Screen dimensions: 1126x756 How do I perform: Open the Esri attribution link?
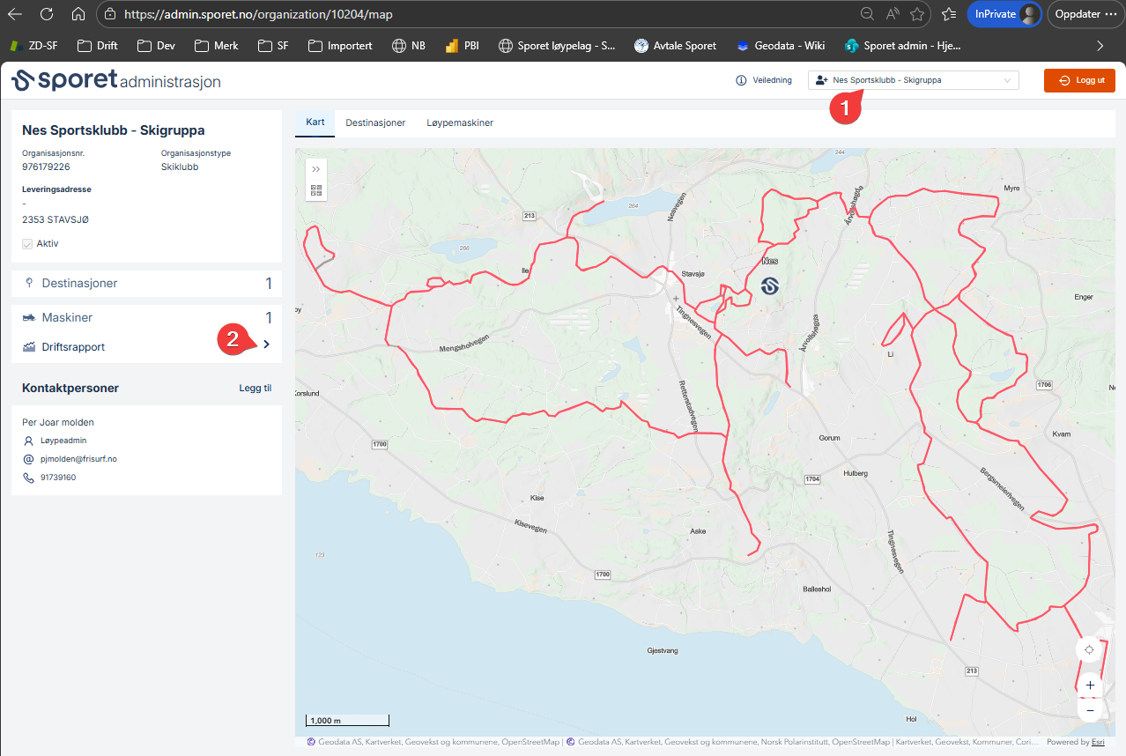tap(1098, 742)
